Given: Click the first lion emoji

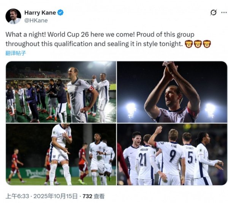Looking at the screenshot, I should click(x=188, y=44).
